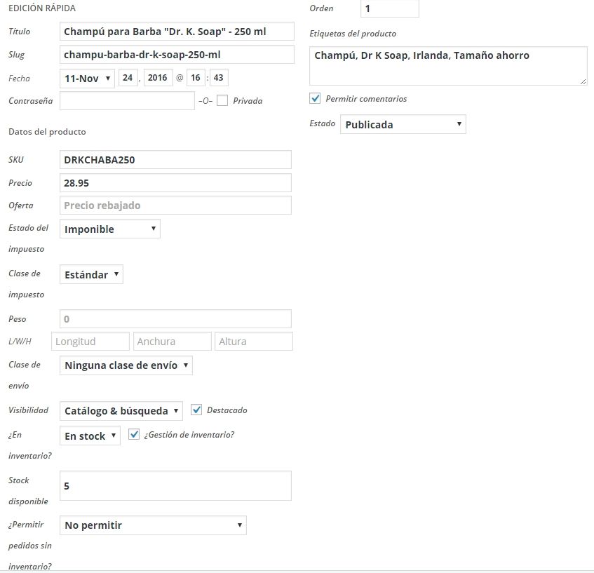Click the year field showing 2016
Image resolution: width=594 pixels, height=573 pixels.
pos(158,78)
